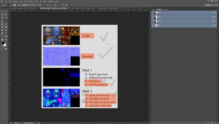Open the Window menu
Image resolution: width=219 pixels, height=124 pixels.
51,1
